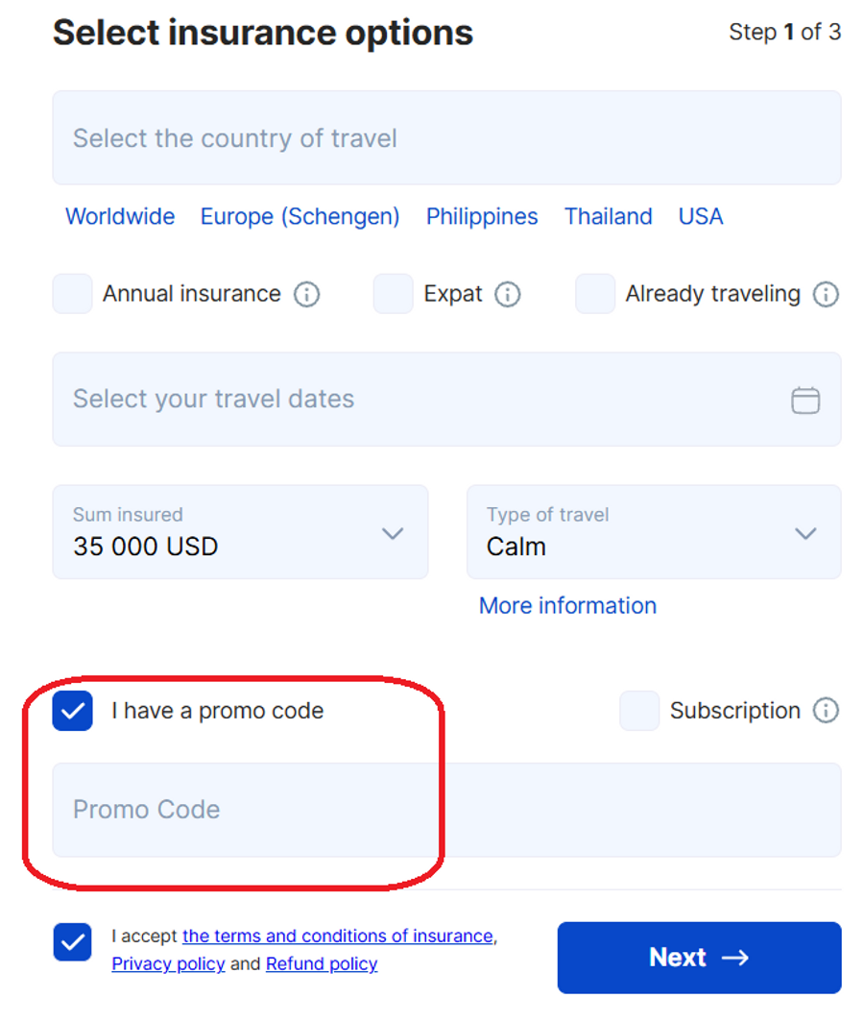Image resolution: width=864 pixels, height=1022 pixels.
Task: Select the country of travel field
Action: 446,138
